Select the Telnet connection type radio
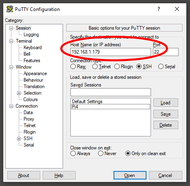Screen dimensions: 190x186 point(95,67)
